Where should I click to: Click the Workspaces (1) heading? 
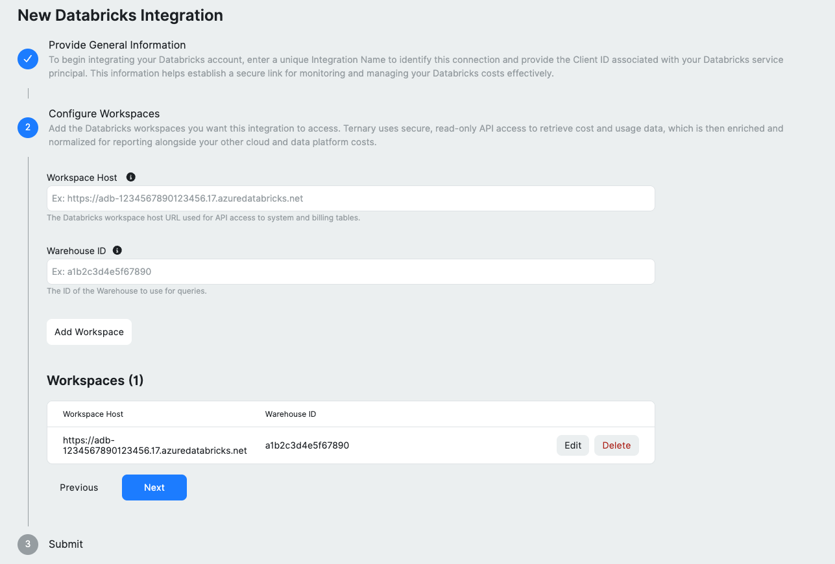(95, 381)
